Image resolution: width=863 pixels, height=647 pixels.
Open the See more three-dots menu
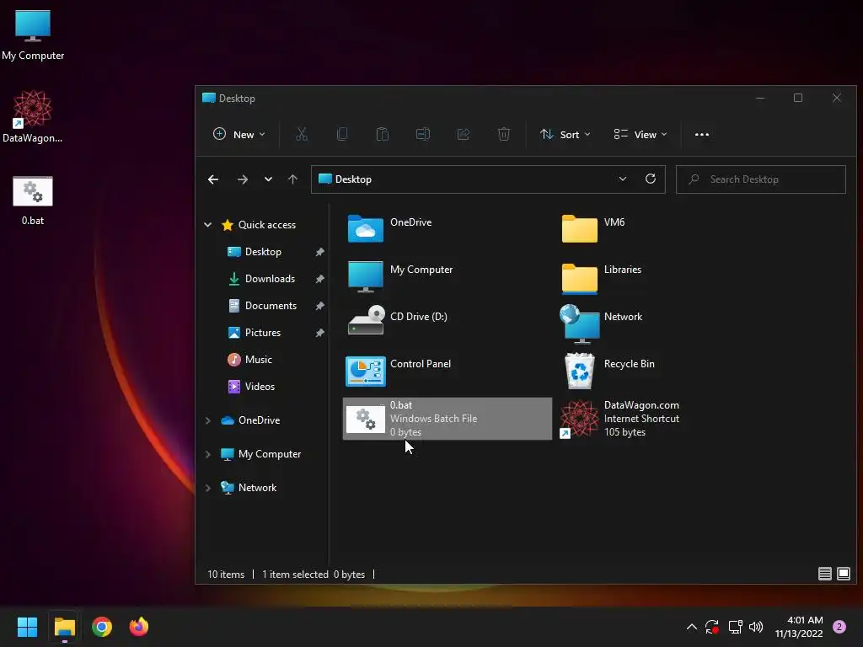coord(702,134)
